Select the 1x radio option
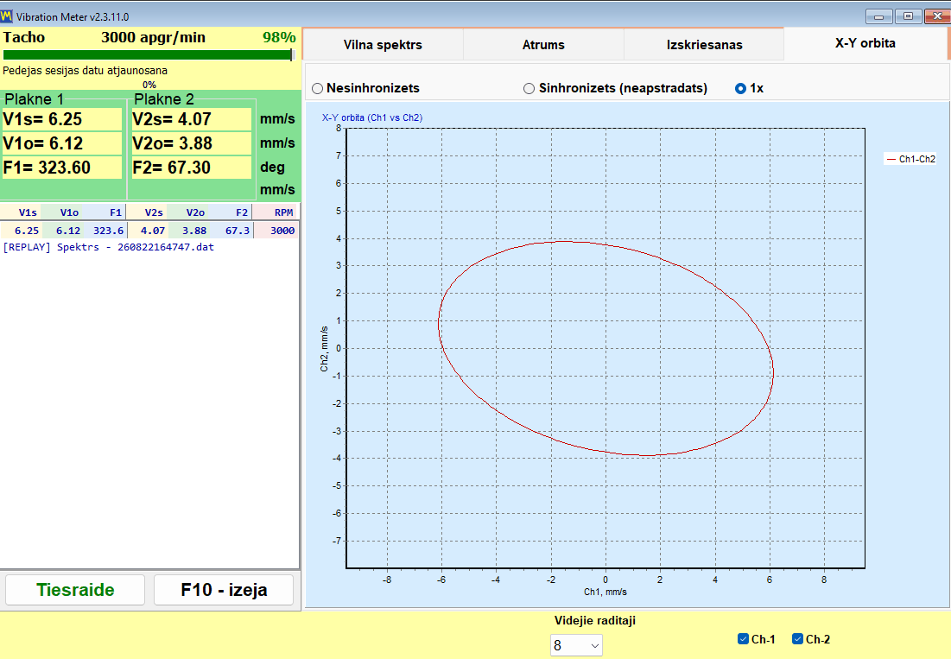Viewport: 951px width, 659px height. click(749, 88)
